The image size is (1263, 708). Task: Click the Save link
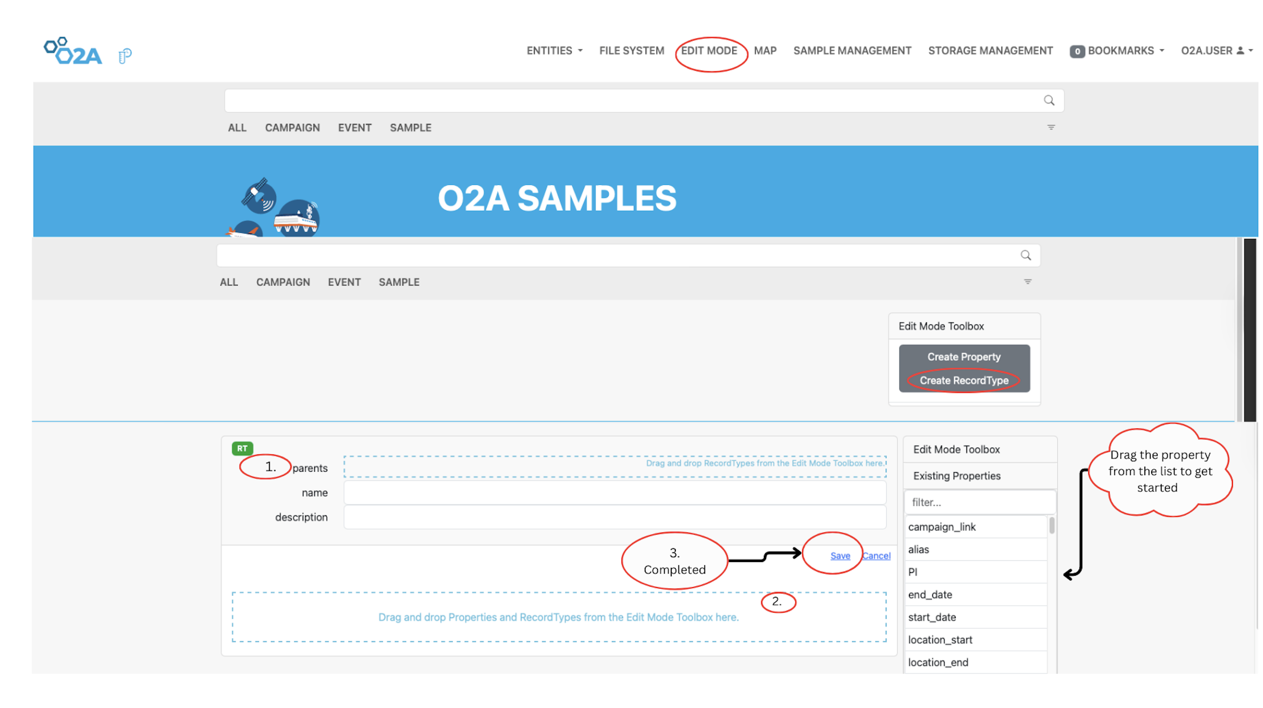click(840, 556)
